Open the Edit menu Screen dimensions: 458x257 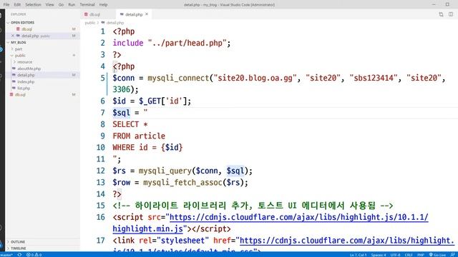[x=17, y=5]
